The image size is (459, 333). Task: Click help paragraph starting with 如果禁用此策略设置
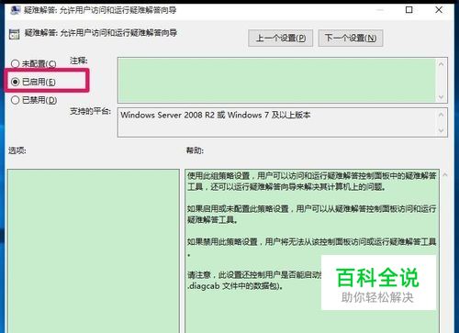[312, 247]
